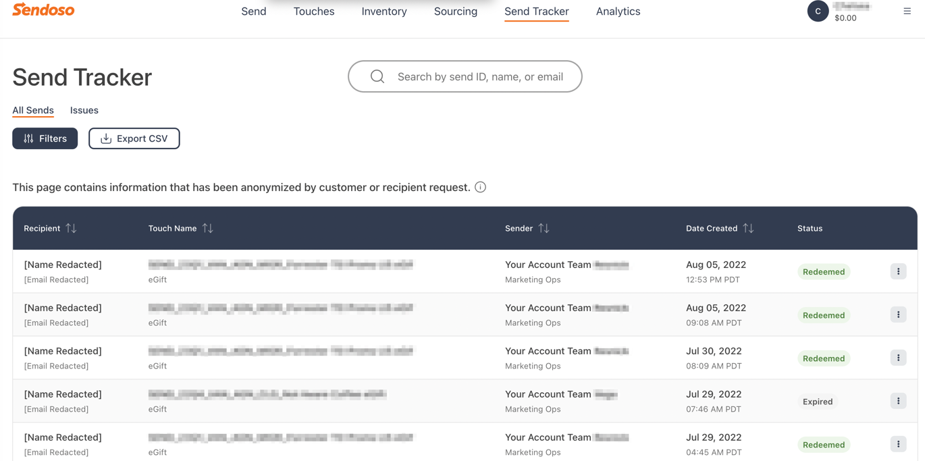Image resolution: width=925 pixels, height=461 pixels.
Task: Open the hamburger menu icon
Action: [907, 11]
